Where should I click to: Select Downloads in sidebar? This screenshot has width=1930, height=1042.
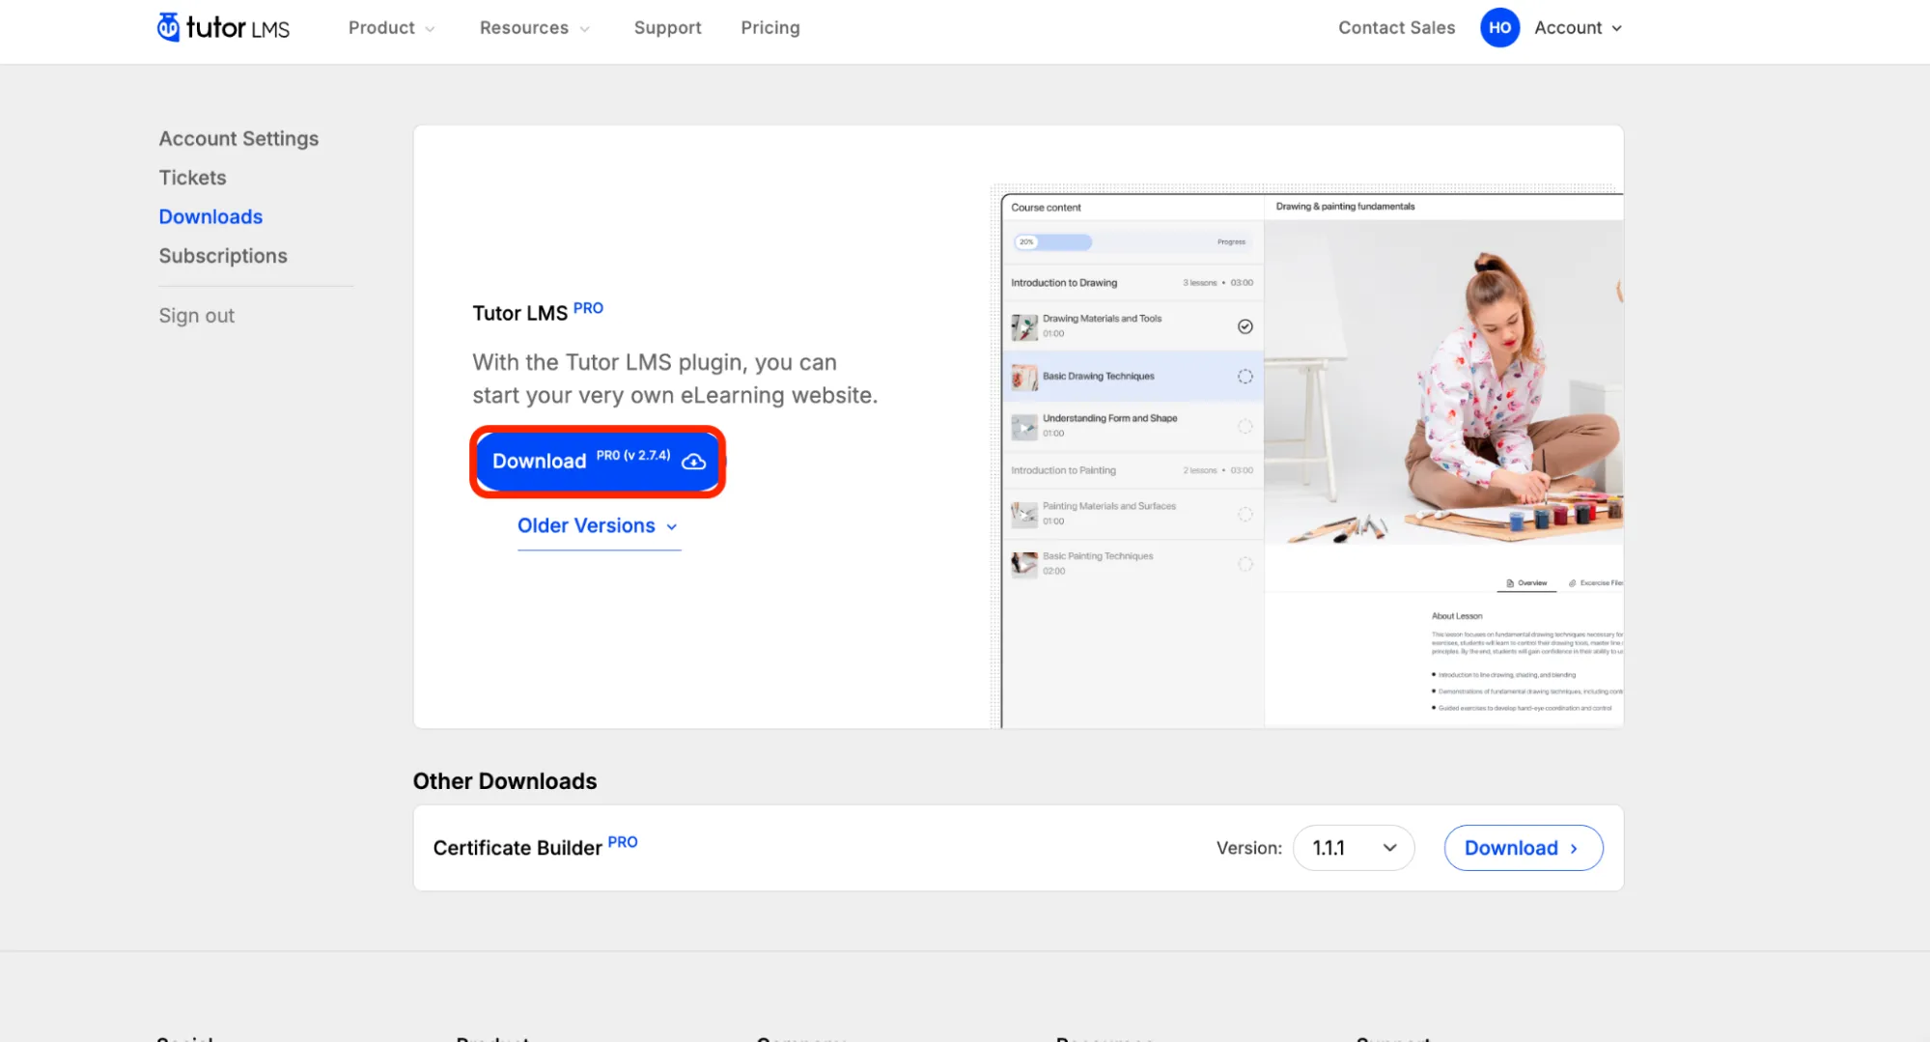pyautogui.click(x=210, y=216)
